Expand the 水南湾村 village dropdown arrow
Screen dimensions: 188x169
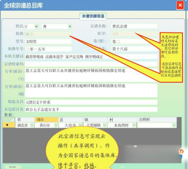134,125
